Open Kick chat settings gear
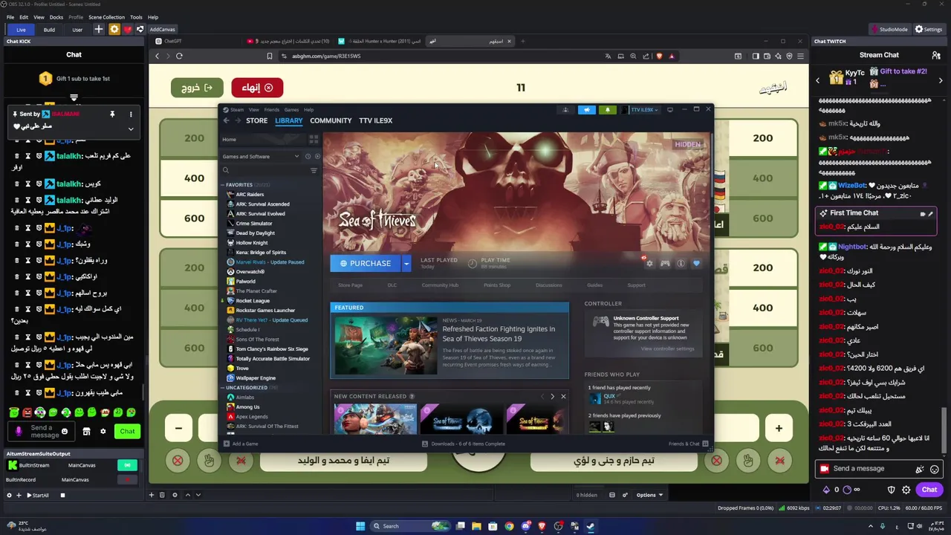 (103, 431)
